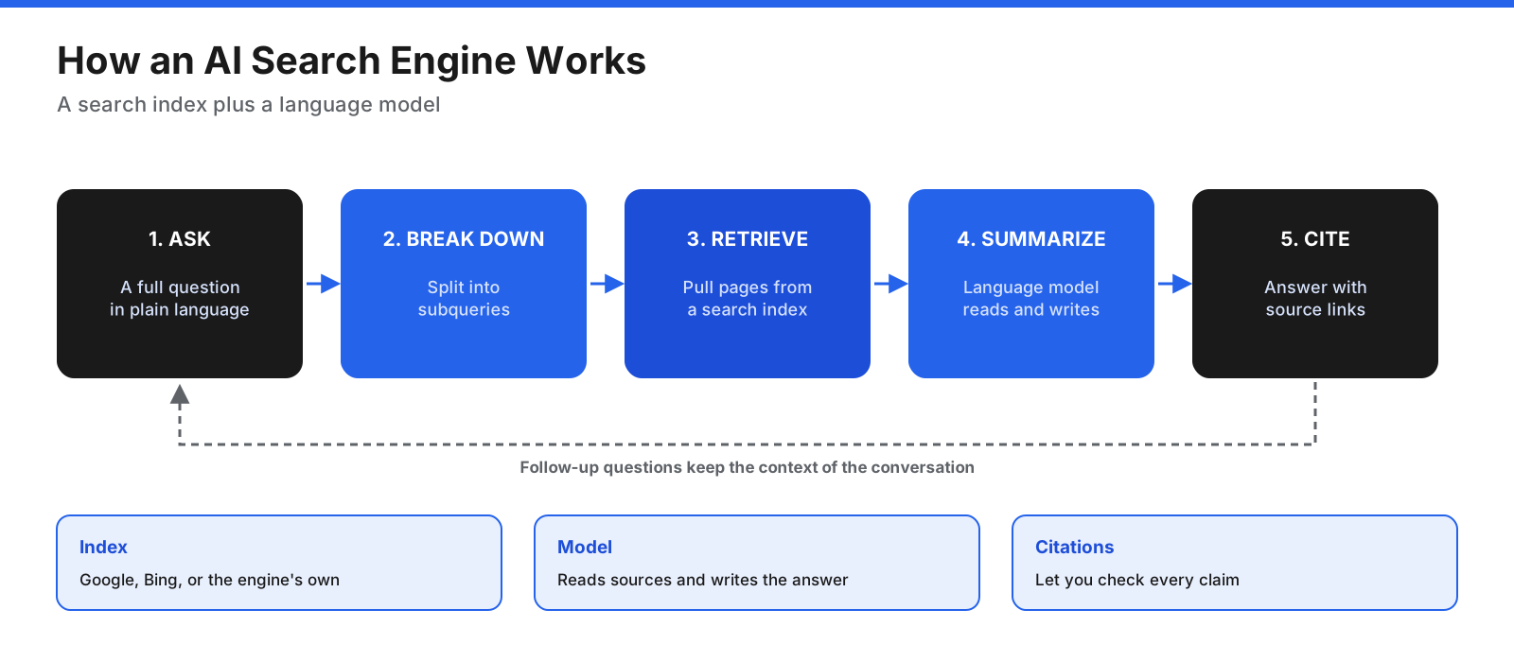Click the "Citations" card heading

1074,547
